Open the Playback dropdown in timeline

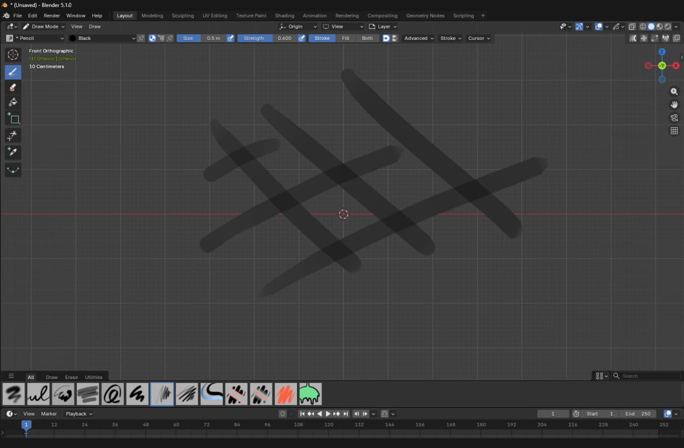tap(79, 414)
